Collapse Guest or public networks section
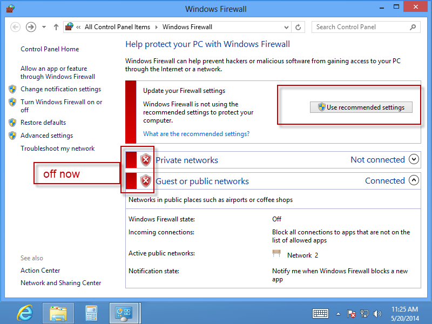The image size is (432, 324). pyautogui.click(x=414, y=180)
